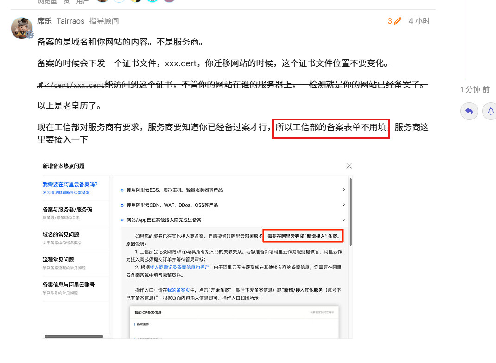Click 关于备案中的域名要求 subtitle text
The image size is (496, 363).
click(x=62, y=243)
